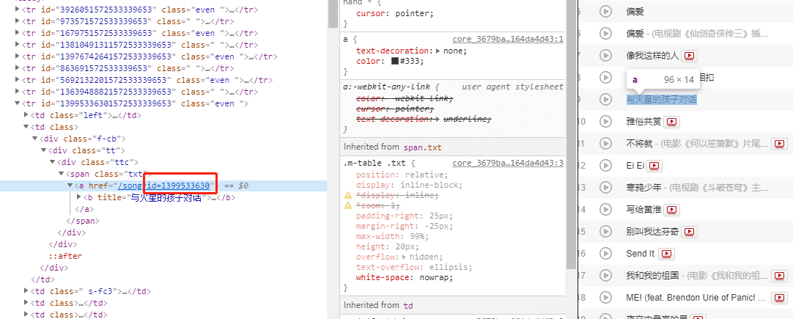Click the MV video icon beside Ei Ei
Viewport: 793px width, 319px height.
pos(654,166)
